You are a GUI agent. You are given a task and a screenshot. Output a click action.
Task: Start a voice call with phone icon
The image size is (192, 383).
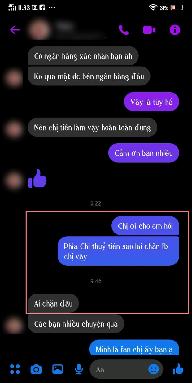(x=124, y=30)
